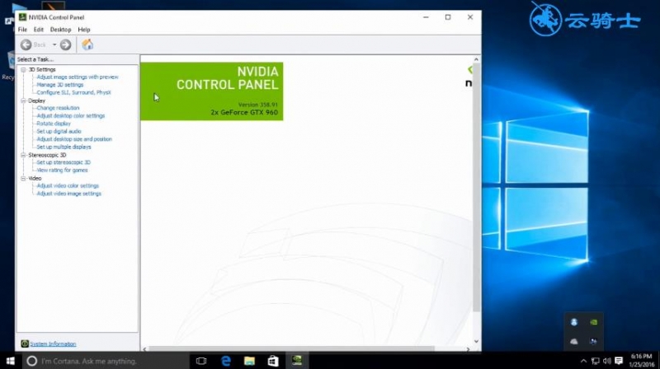Select Adjust video image settings
Image resolution: width=660 pixels, height=369 pixels.
(x=69, y=194)
